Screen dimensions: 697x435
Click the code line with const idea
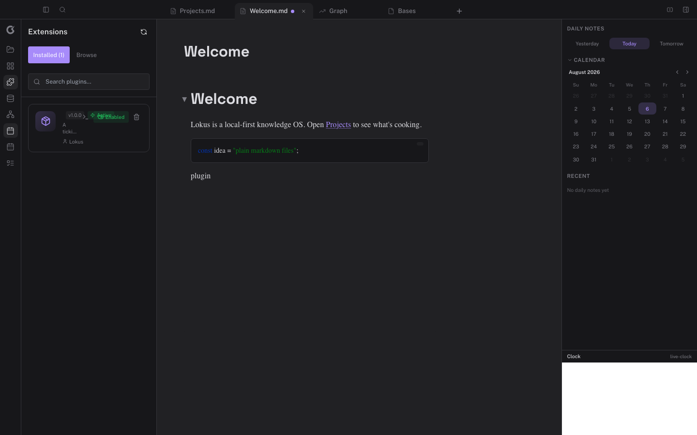click(x=248, y=151)
